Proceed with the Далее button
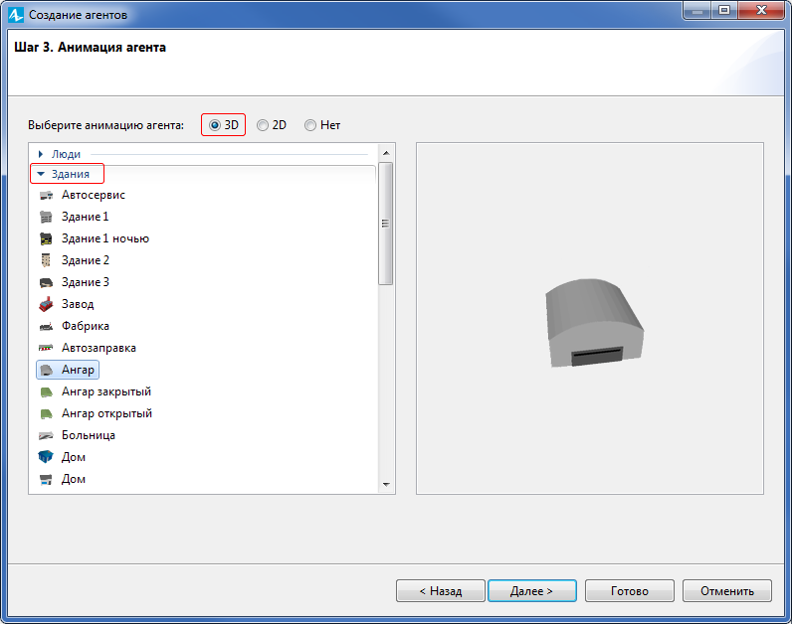 532,590
